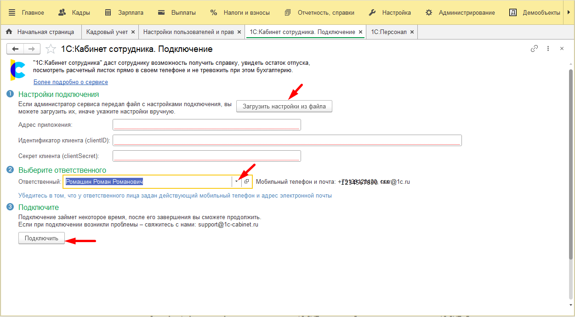Click the Настройки подключения heading
This screenshot has height=317, width=575.
(59, 94)
